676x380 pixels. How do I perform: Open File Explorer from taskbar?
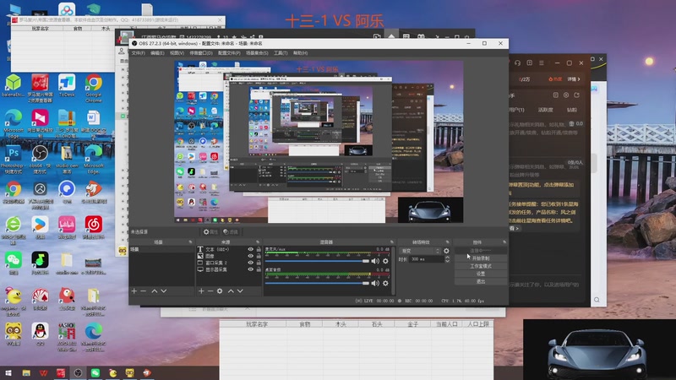26,373
